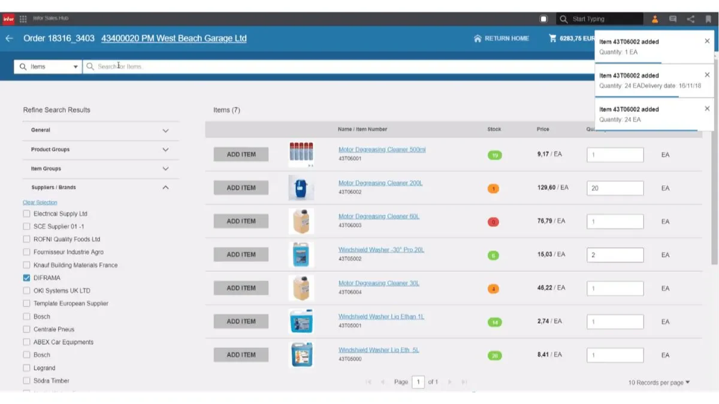Add item Motor Degreasing Cleaner 60L
This screenshot has width=719, height=404.
click(x=241, y=221)
